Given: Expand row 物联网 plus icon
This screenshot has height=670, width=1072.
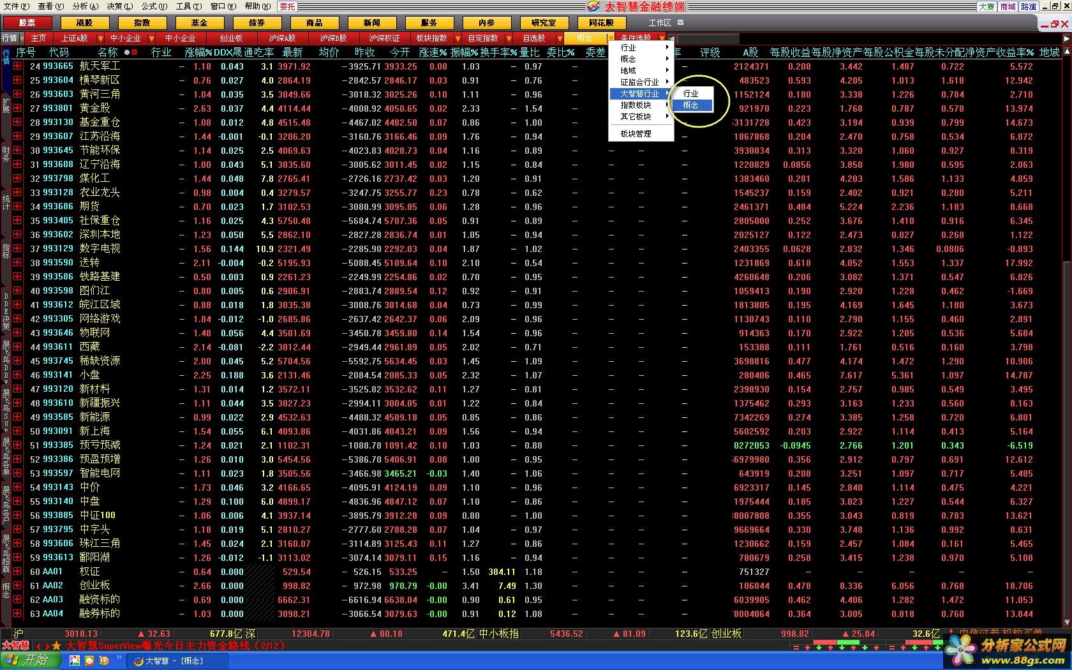Looking at the screenshot, I should (17, 332).
